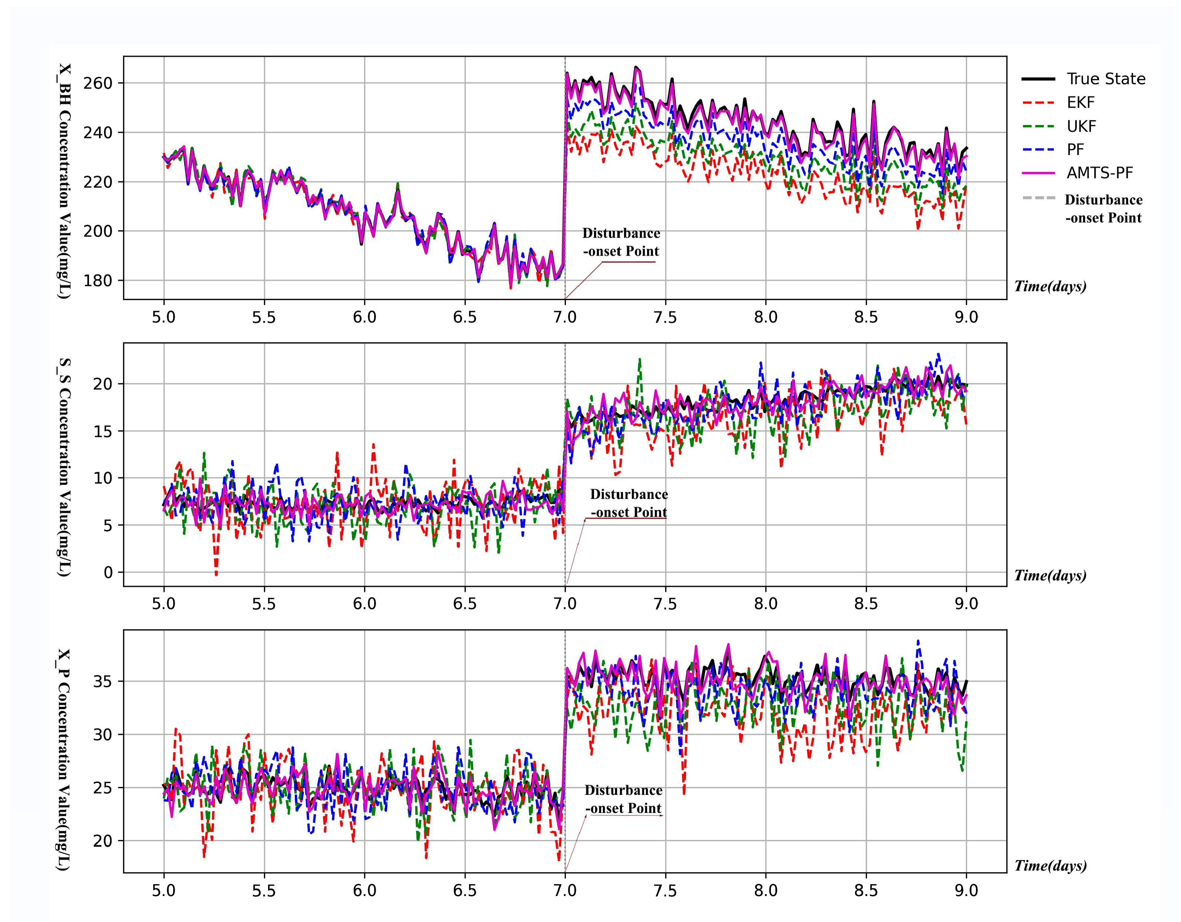Image resolution: width=1181 pixels, height=922 pixels.
Task: Click the magenta AMTS-PF legend line
Action: (1038, 173)
